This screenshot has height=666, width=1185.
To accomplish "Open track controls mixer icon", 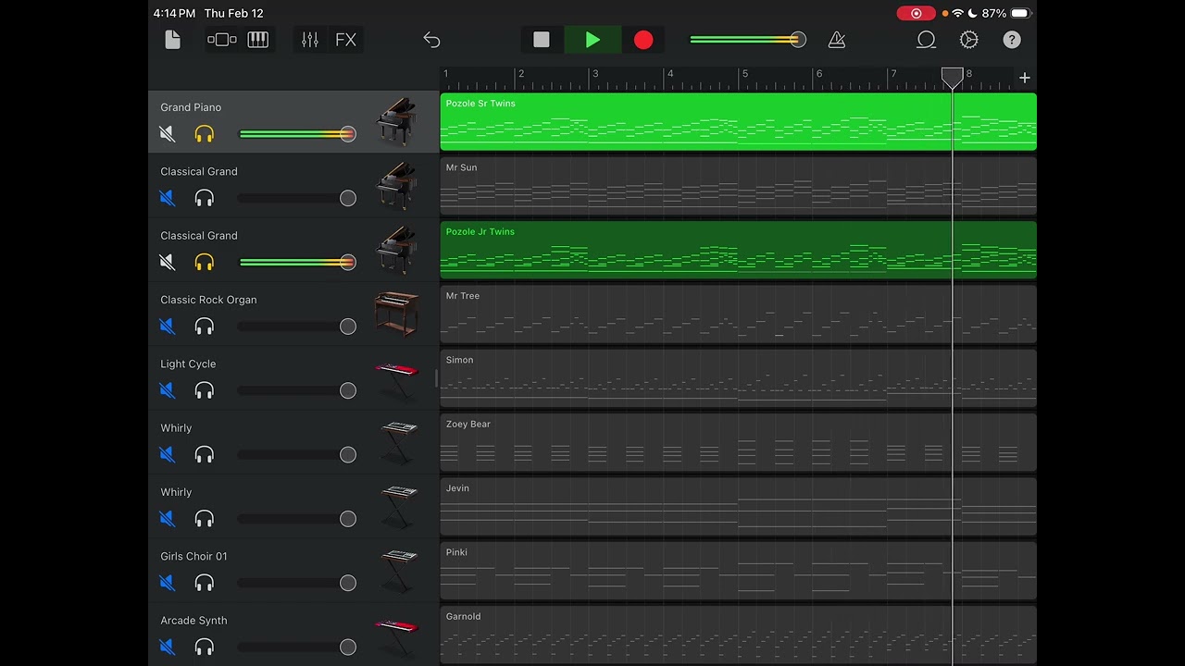I will coord(310,40).
